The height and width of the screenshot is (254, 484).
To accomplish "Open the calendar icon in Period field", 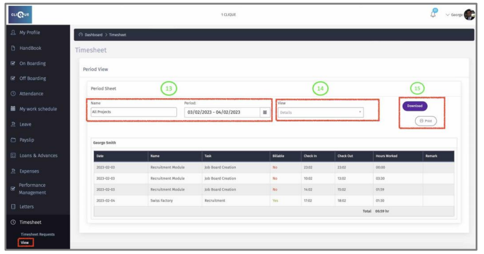I will click(x=265, y=112).
